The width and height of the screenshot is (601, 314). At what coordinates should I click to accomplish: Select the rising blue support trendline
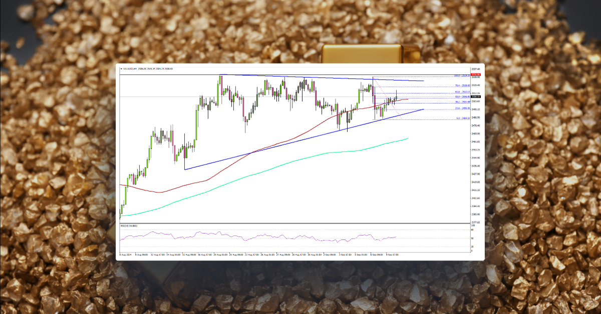[x=300, y=141]
